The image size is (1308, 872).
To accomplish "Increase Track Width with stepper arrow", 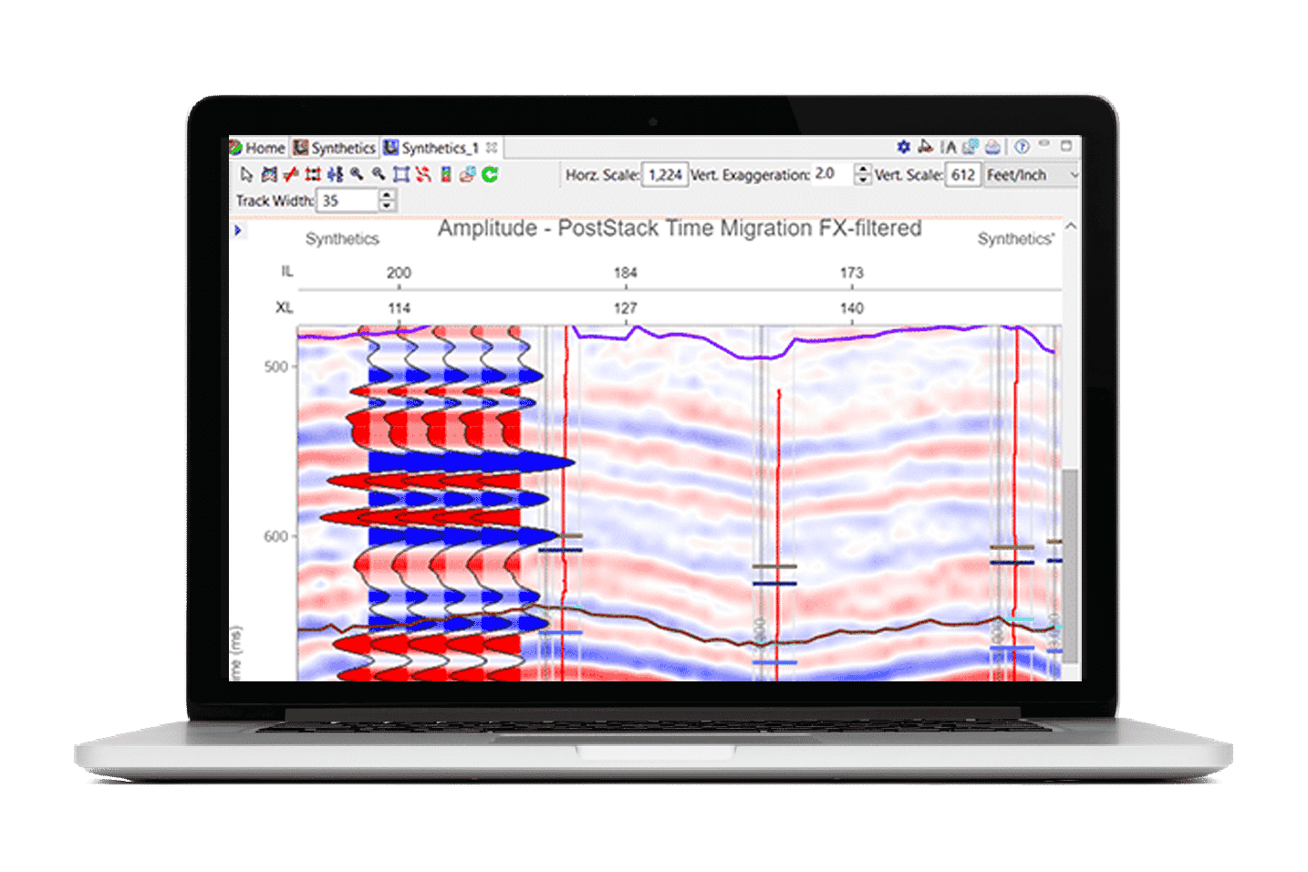I will [387, 195].
